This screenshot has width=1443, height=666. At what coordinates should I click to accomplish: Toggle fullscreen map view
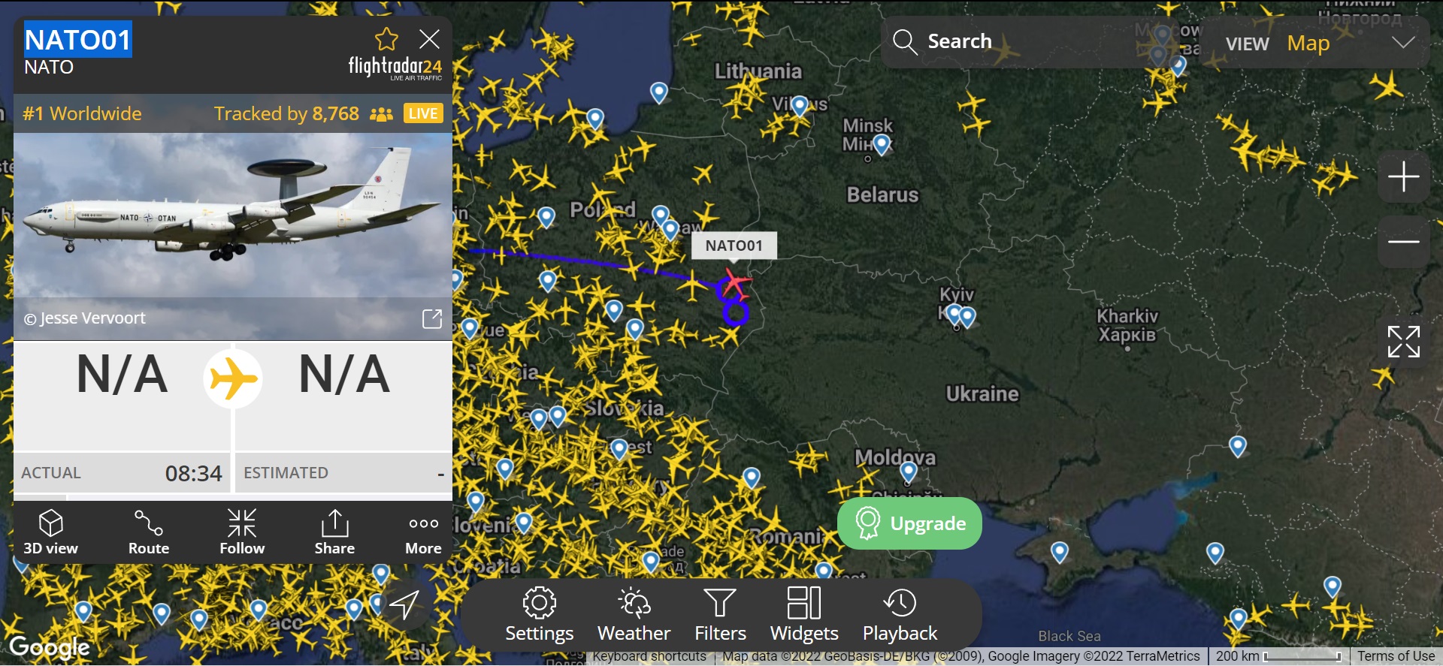pos(1403,342)
